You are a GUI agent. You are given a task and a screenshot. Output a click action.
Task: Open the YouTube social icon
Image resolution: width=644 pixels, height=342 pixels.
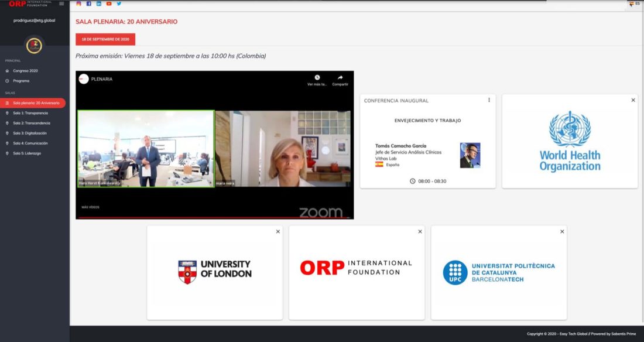(x=109, y=4)
